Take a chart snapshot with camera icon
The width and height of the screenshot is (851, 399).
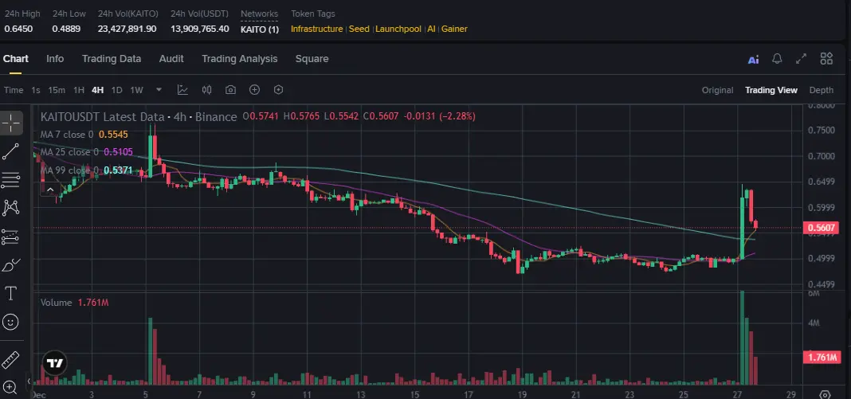(230, 90)
